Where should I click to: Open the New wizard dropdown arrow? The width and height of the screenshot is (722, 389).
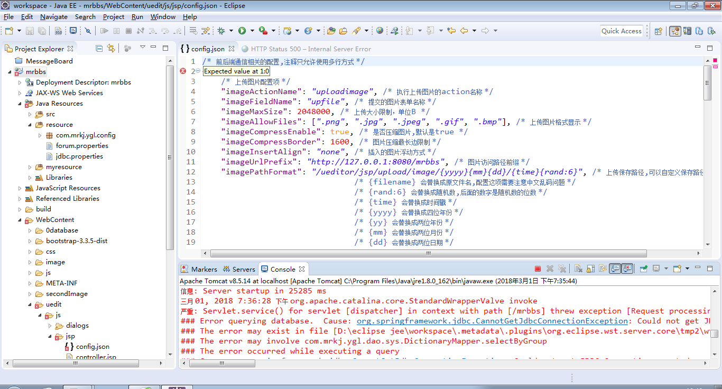pos(19,31)
